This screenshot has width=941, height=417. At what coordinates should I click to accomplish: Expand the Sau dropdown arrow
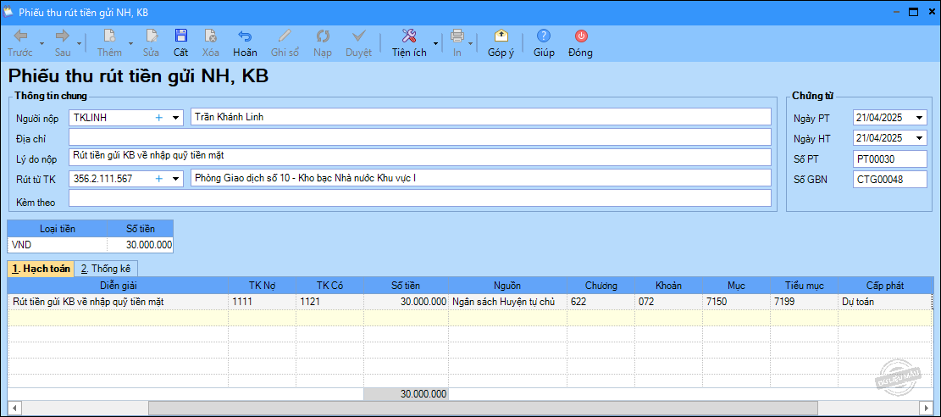tap(80, 44)
